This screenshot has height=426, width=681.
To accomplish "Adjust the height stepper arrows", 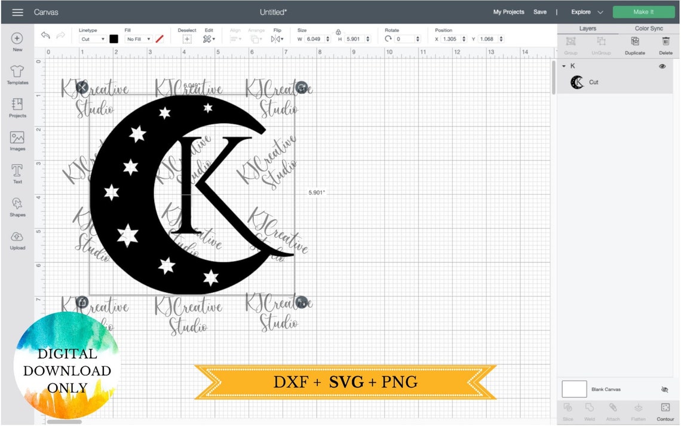I will [368, 39].
